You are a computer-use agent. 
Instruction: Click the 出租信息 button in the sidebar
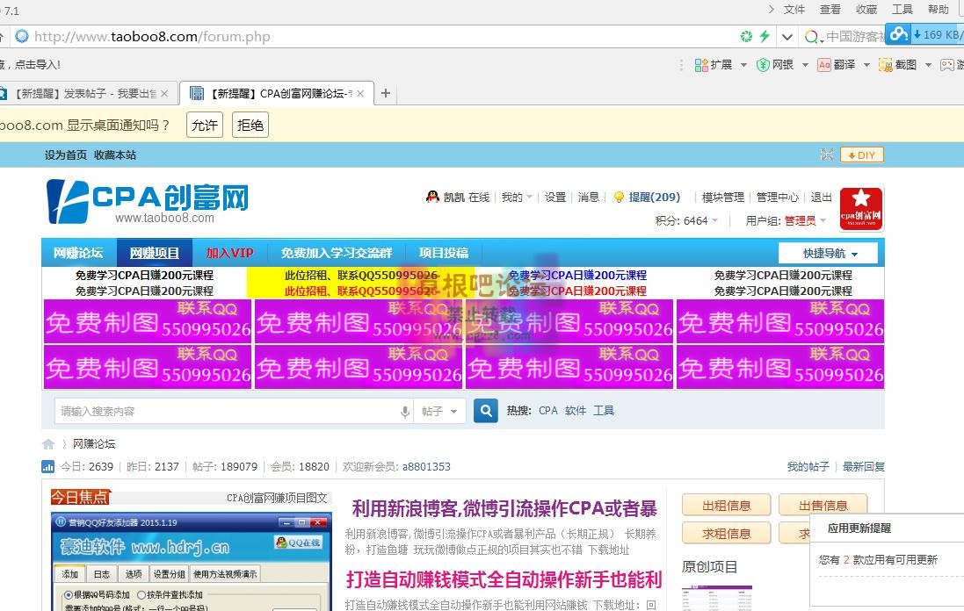726,505
